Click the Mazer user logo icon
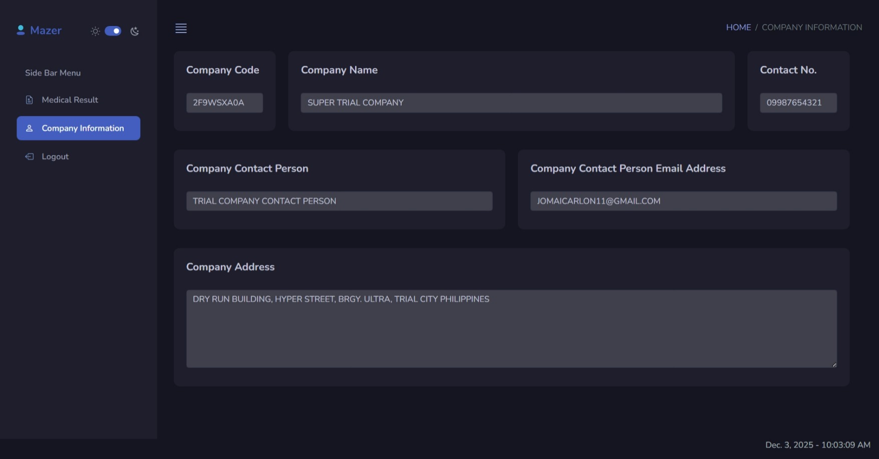The height and width of the screenshot is (459, 879). click(x=21, y=30)
